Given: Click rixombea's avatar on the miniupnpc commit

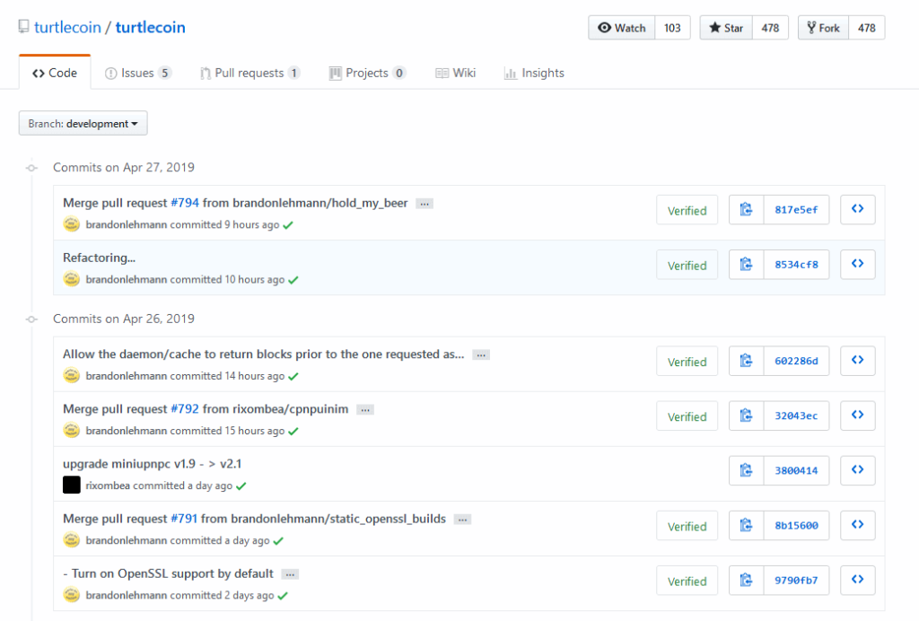Looking at the screenshot, I should click(x=71, y=485).
